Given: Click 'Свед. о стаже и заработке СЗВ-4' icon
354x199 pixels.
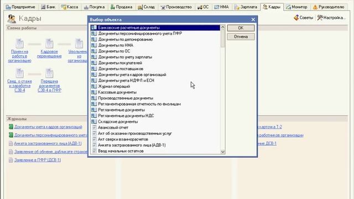Looking at the screenshot, I should (x=19, y=73).
